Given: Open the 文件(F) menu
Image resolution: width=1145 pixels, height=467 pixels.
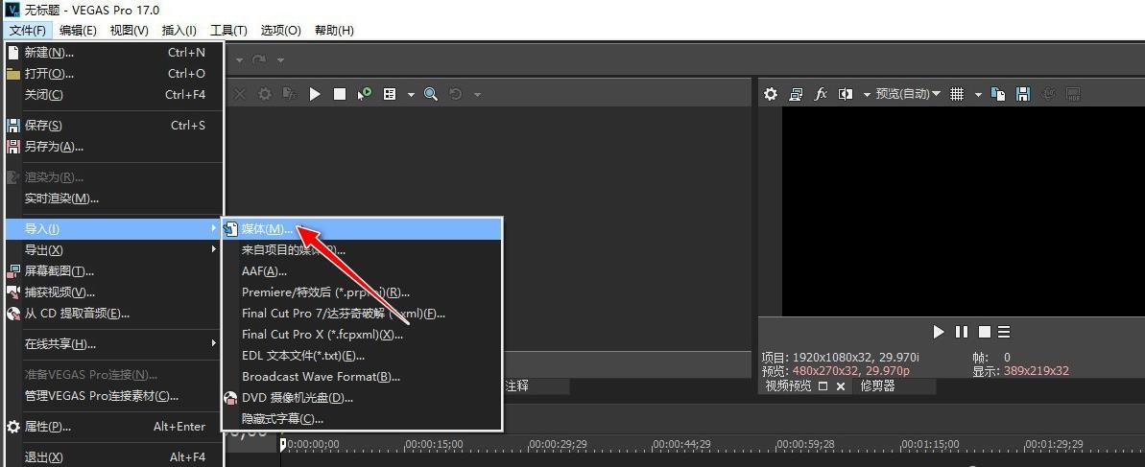Looking at the screenshot, I should click(x=28, y=30).
